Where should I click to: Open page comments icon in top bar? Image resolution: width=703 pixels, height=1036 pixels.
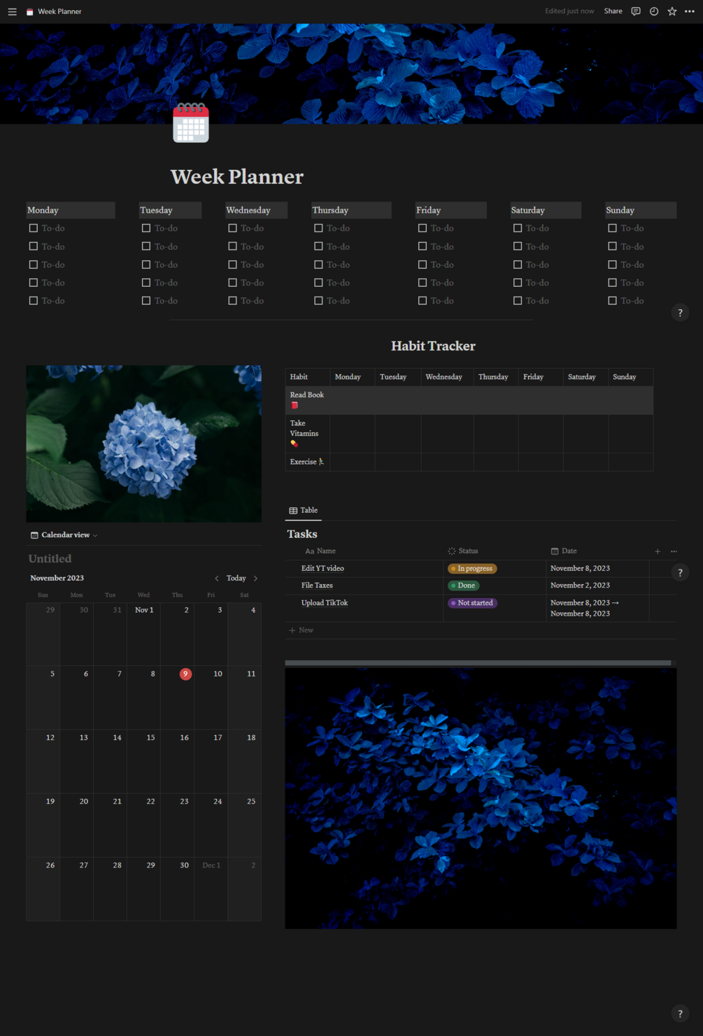coord(636,11)
